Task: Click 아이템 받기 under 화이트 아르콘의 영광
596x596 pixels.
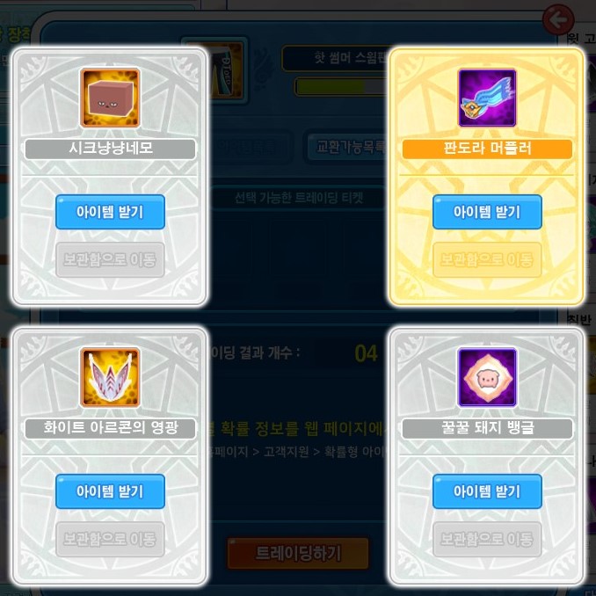Action: (110, 491)
